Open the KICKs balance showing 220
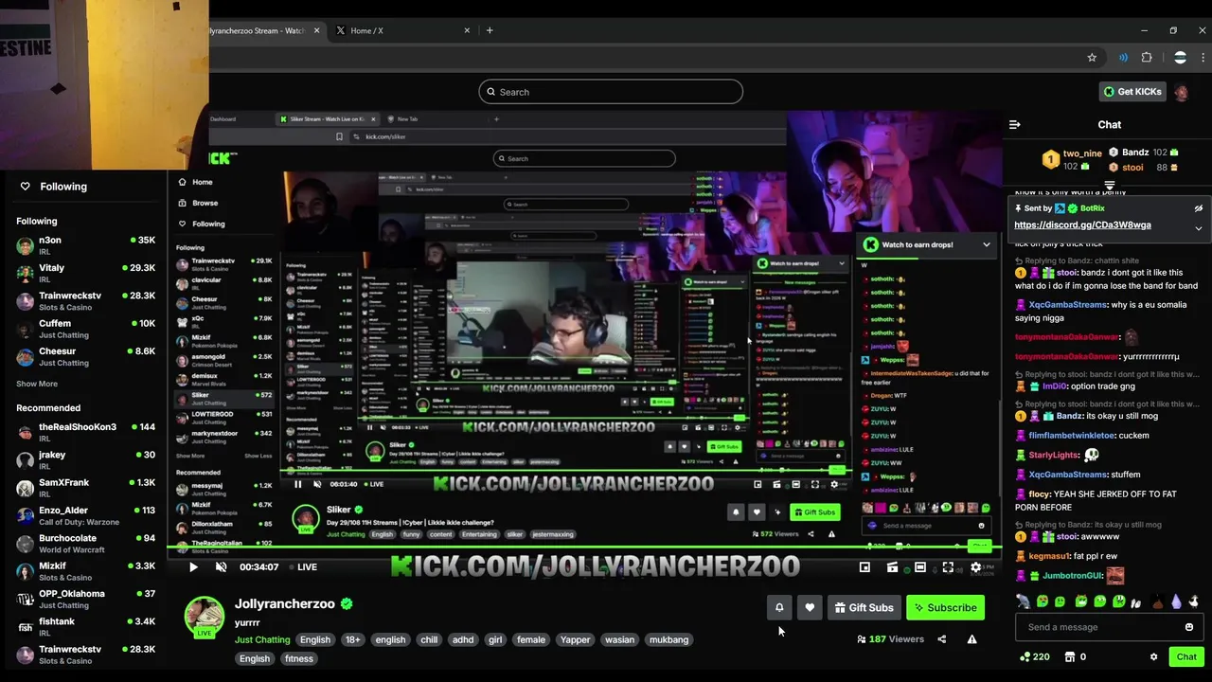This screenshot has width=1212, height=682. [x=1034, y=656]
